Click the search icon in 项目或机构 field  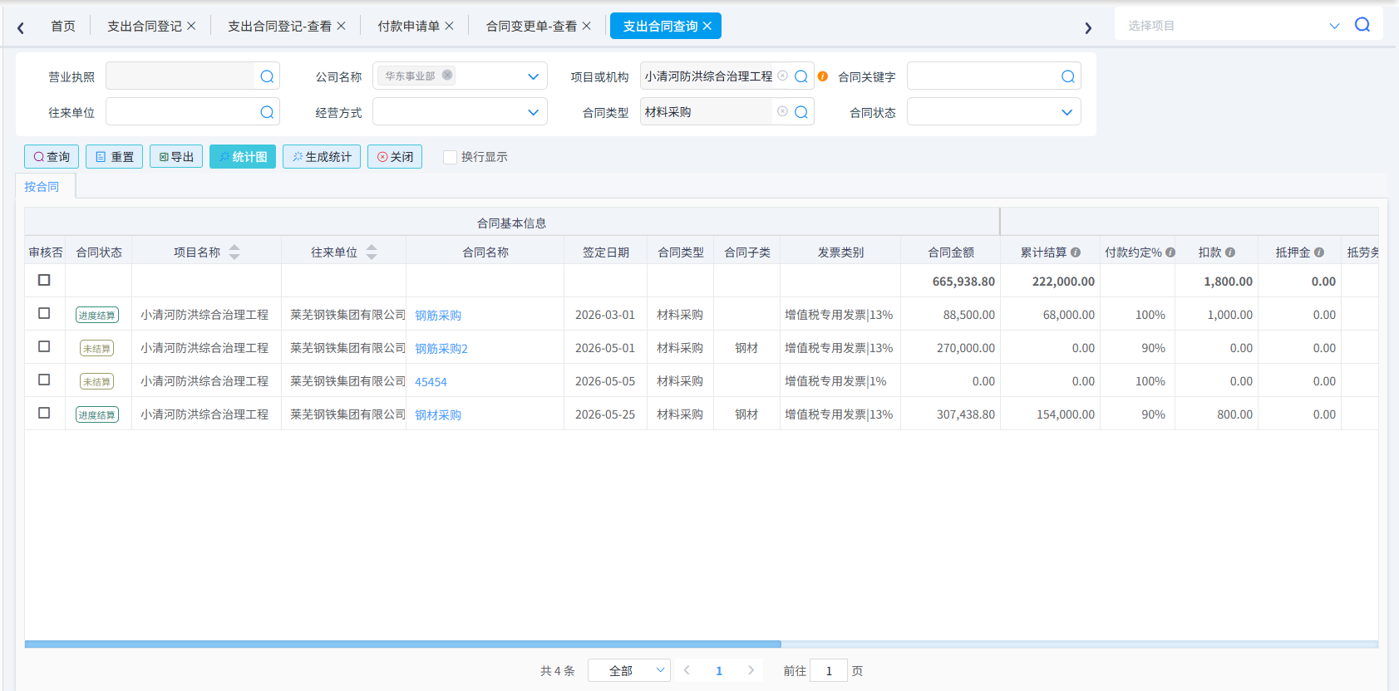coord(801,76)
